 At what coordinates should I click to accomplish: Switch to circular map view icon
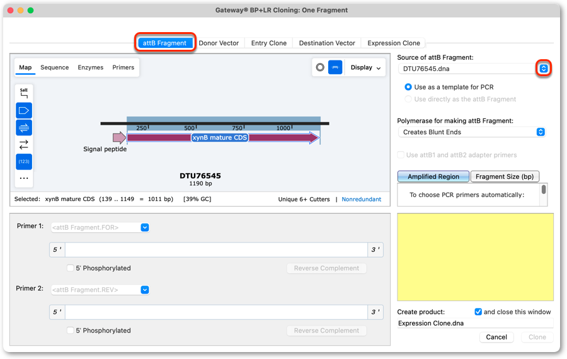[x=320, y=67]
